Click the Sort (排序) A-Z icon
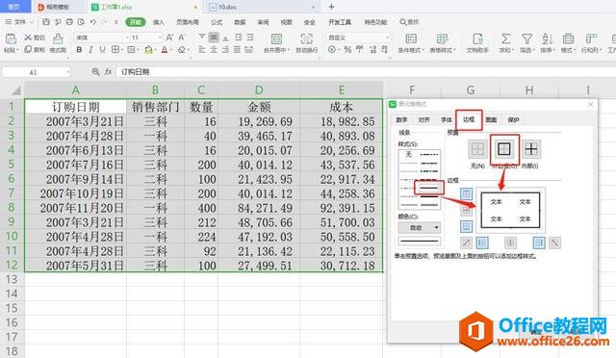The height and width of the screenshot is (358, 616). coord(547,38)
